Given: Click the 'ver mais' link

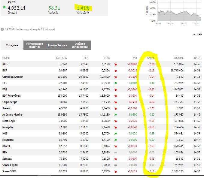Looking at the screenshot, I should coord(197,34).
